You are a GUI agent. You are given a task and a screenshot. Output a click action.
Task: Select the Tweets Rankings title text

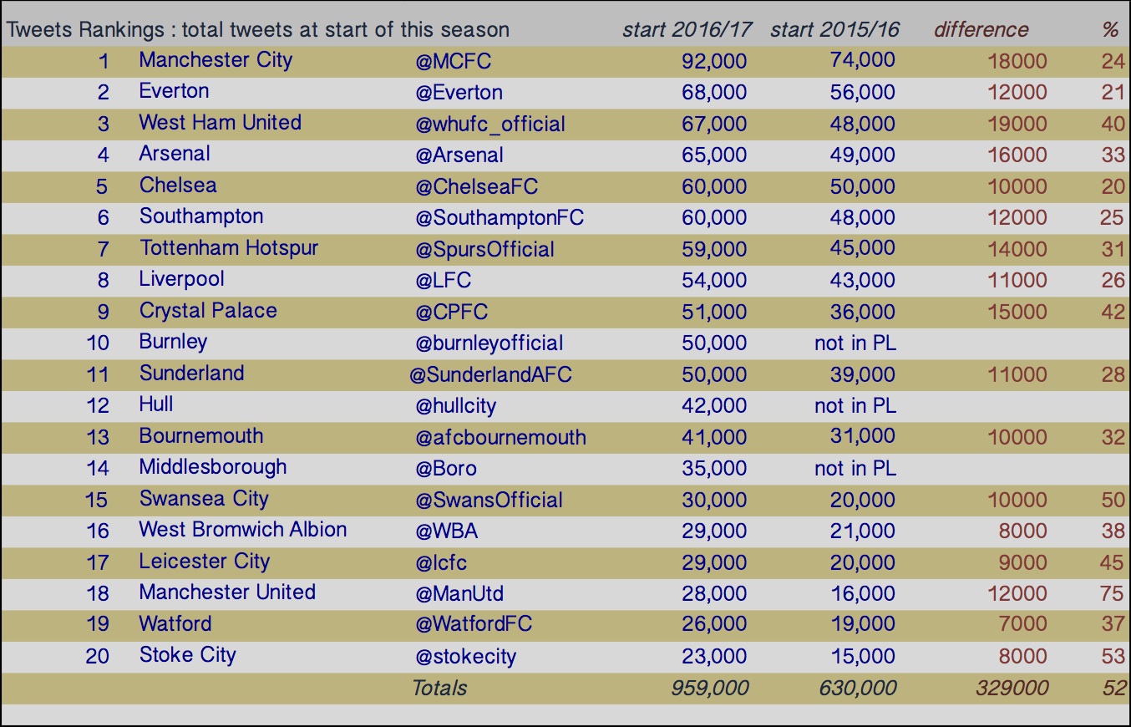(x=258, y=29)
